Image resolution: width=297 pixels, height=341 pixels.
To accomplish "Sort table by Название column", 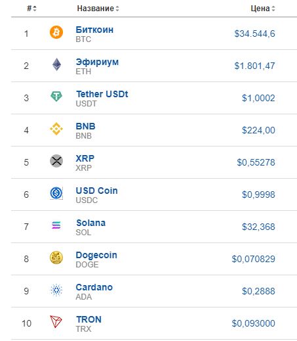I will pyautogui.click(x=98, y=9).
